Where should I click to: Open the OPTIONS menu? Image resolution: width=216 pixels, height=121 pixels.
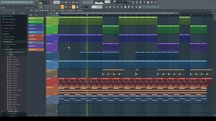[23, 2]
